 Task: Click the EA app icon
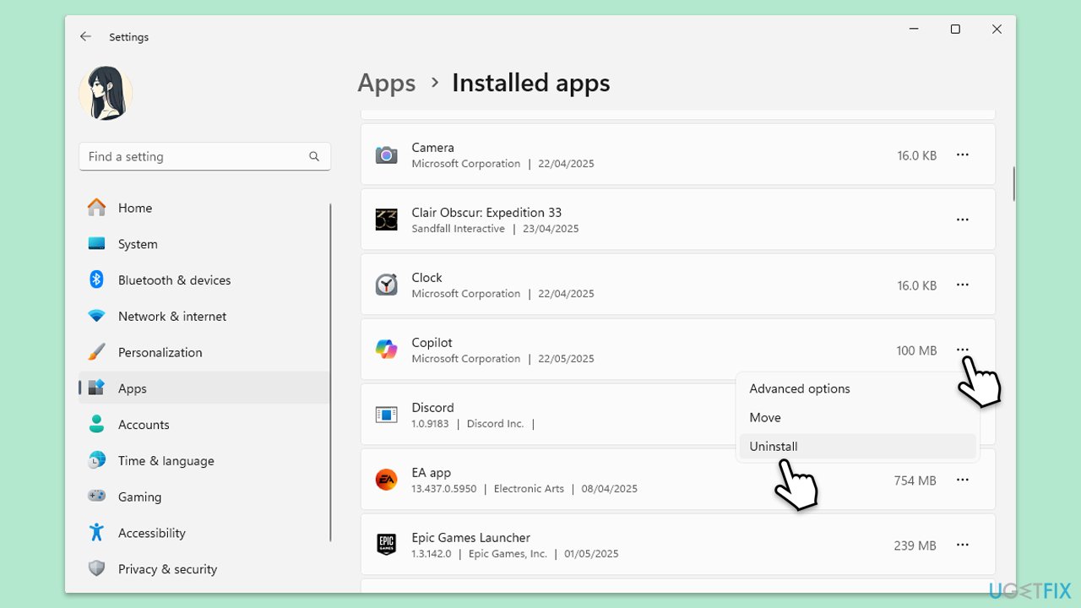click(x=387, y=480)
